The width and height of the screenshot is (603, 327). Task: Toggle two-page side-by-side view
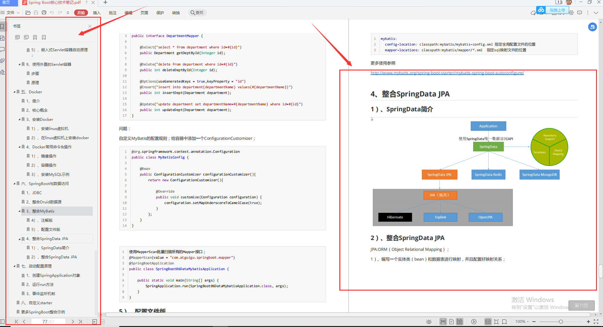point(460,322)
